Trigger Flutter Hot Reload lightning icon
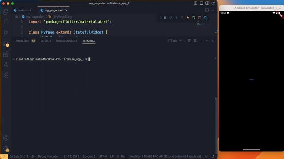Image resolution: width=284 pixels, height=159 pixels. [x=188, y=18]
